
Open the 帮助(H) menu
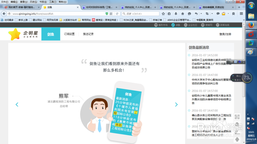[x=63, y=2]
